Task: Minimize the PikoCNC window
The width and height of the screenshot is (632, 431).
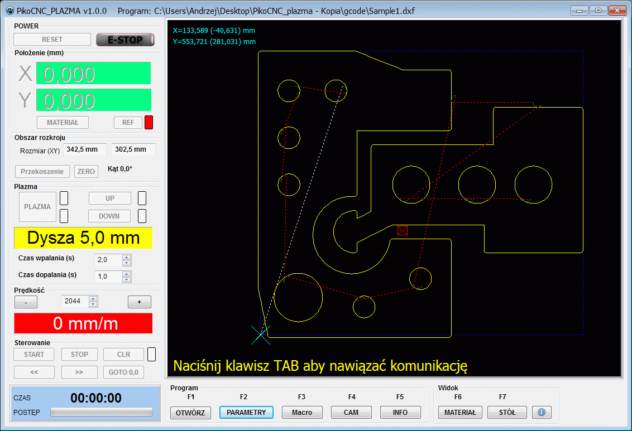Action: [579, 11]
